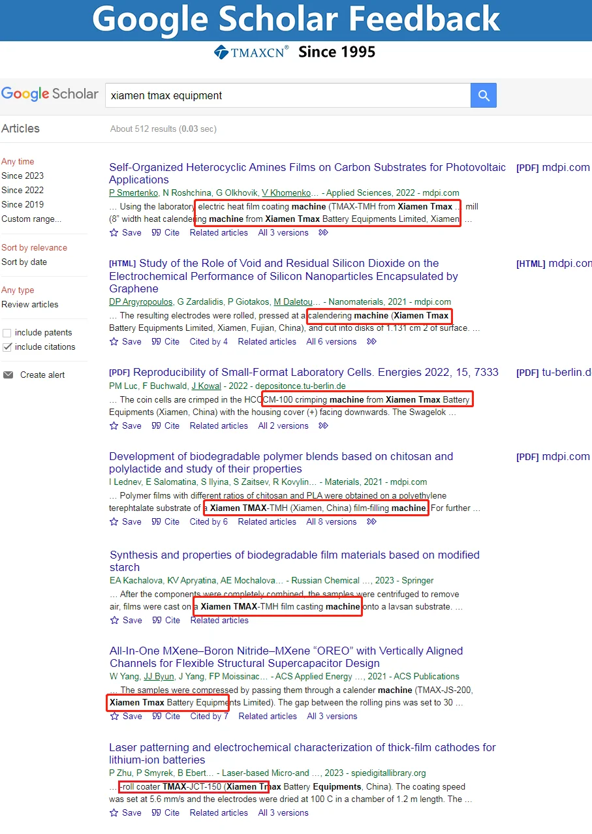Click the Google Scholar logo

tap(50, 94)
